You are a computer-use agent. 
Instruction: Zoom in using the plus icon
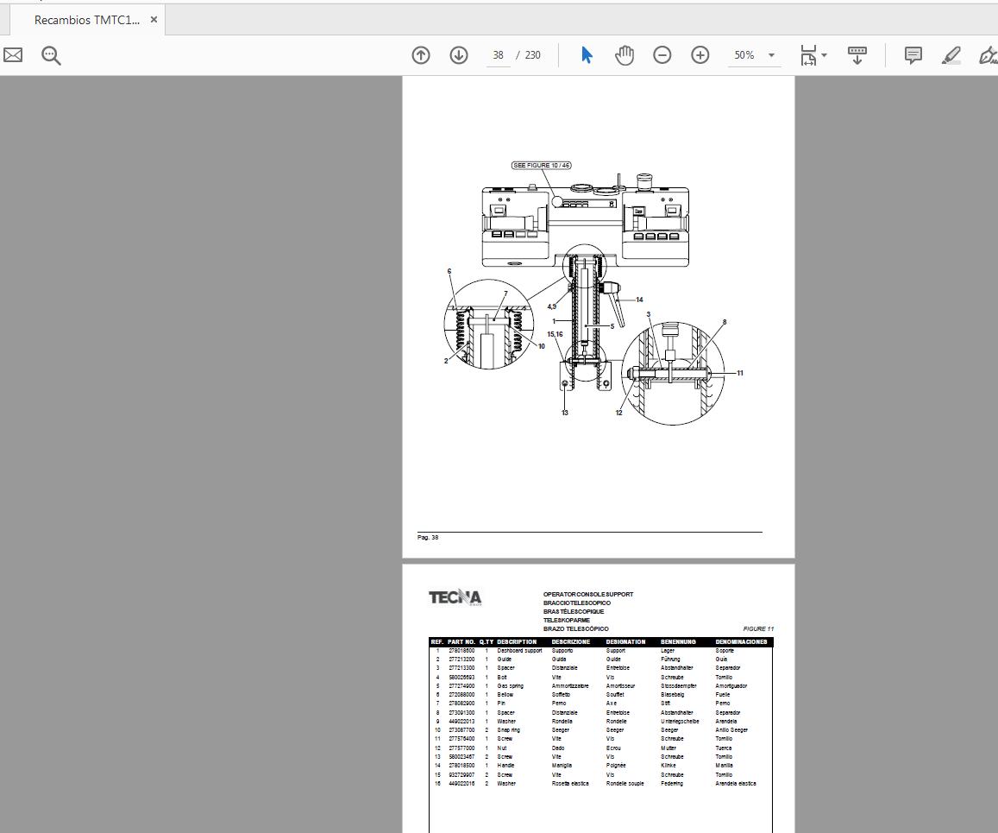tap(700, 54)
